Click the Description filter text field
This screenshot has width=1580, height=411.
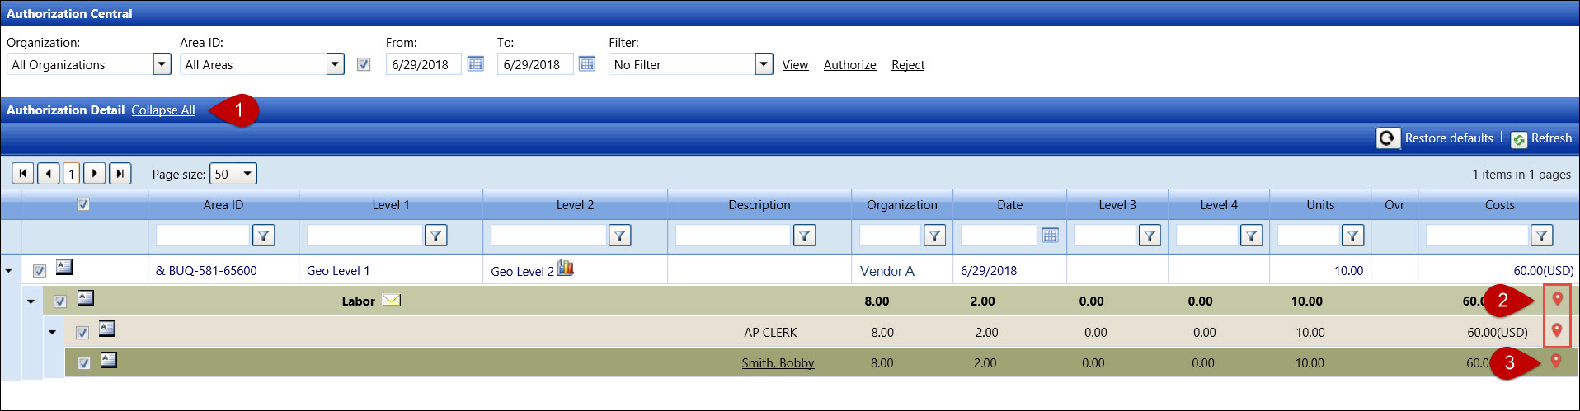coord(732,236)
